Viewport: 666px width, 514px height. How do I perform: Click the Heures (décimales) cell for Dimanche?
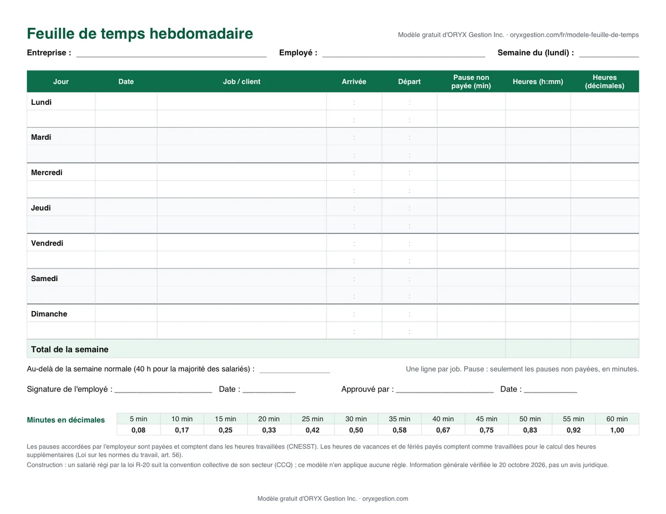pos(605,314)
